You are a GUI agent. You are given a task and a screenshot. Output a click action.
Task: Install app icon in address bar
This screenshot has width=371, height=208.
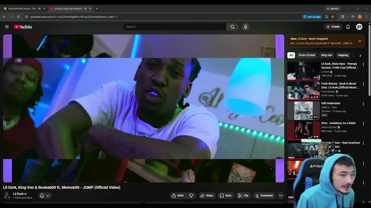click(327, 17)
